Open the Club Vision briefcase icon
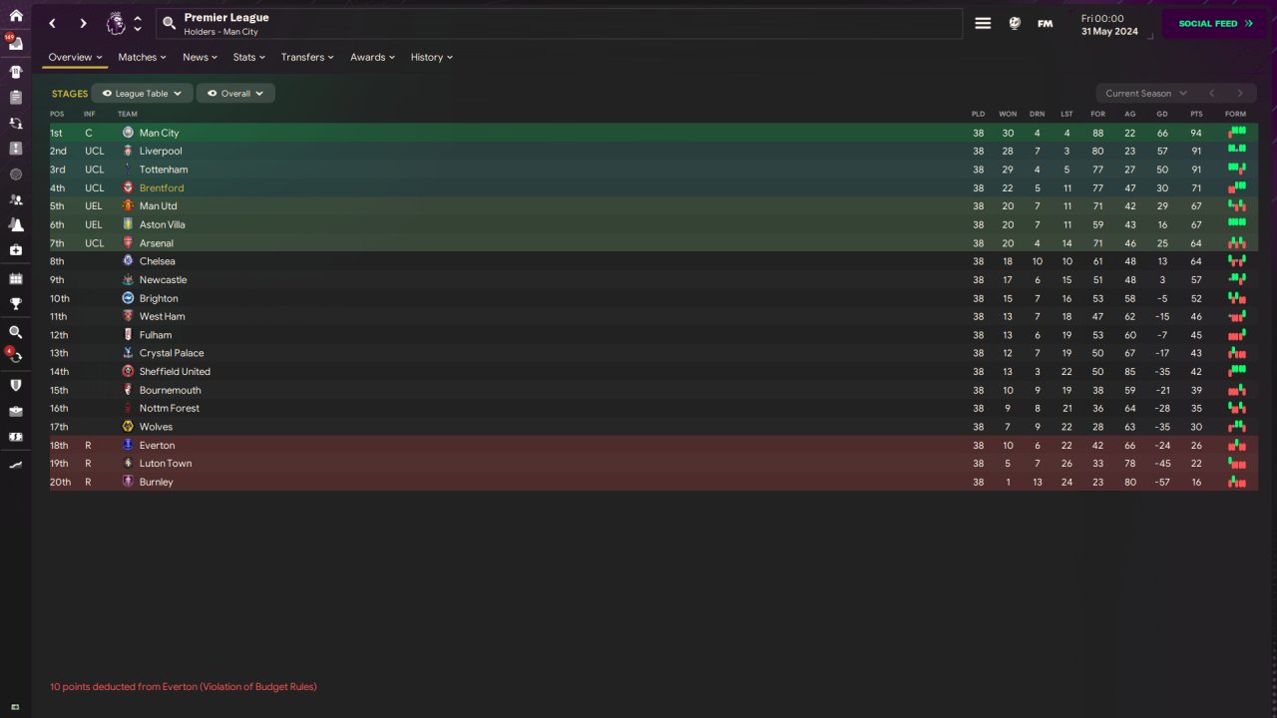 pos(15,411)
